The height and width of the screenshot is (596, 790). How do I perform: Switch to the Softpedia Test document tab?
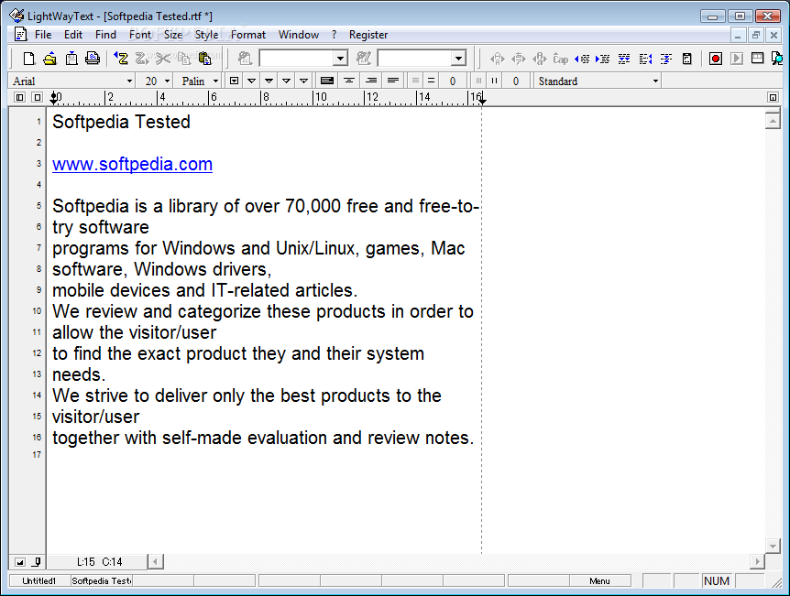tap(101, 581)
